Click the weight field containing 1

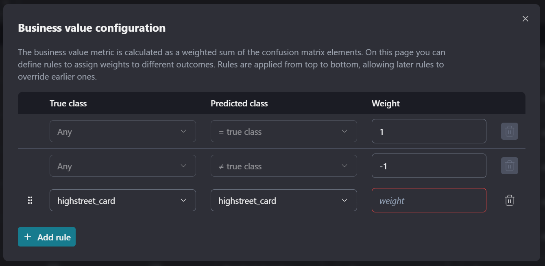pyautogui.click(x=429, y=131)
